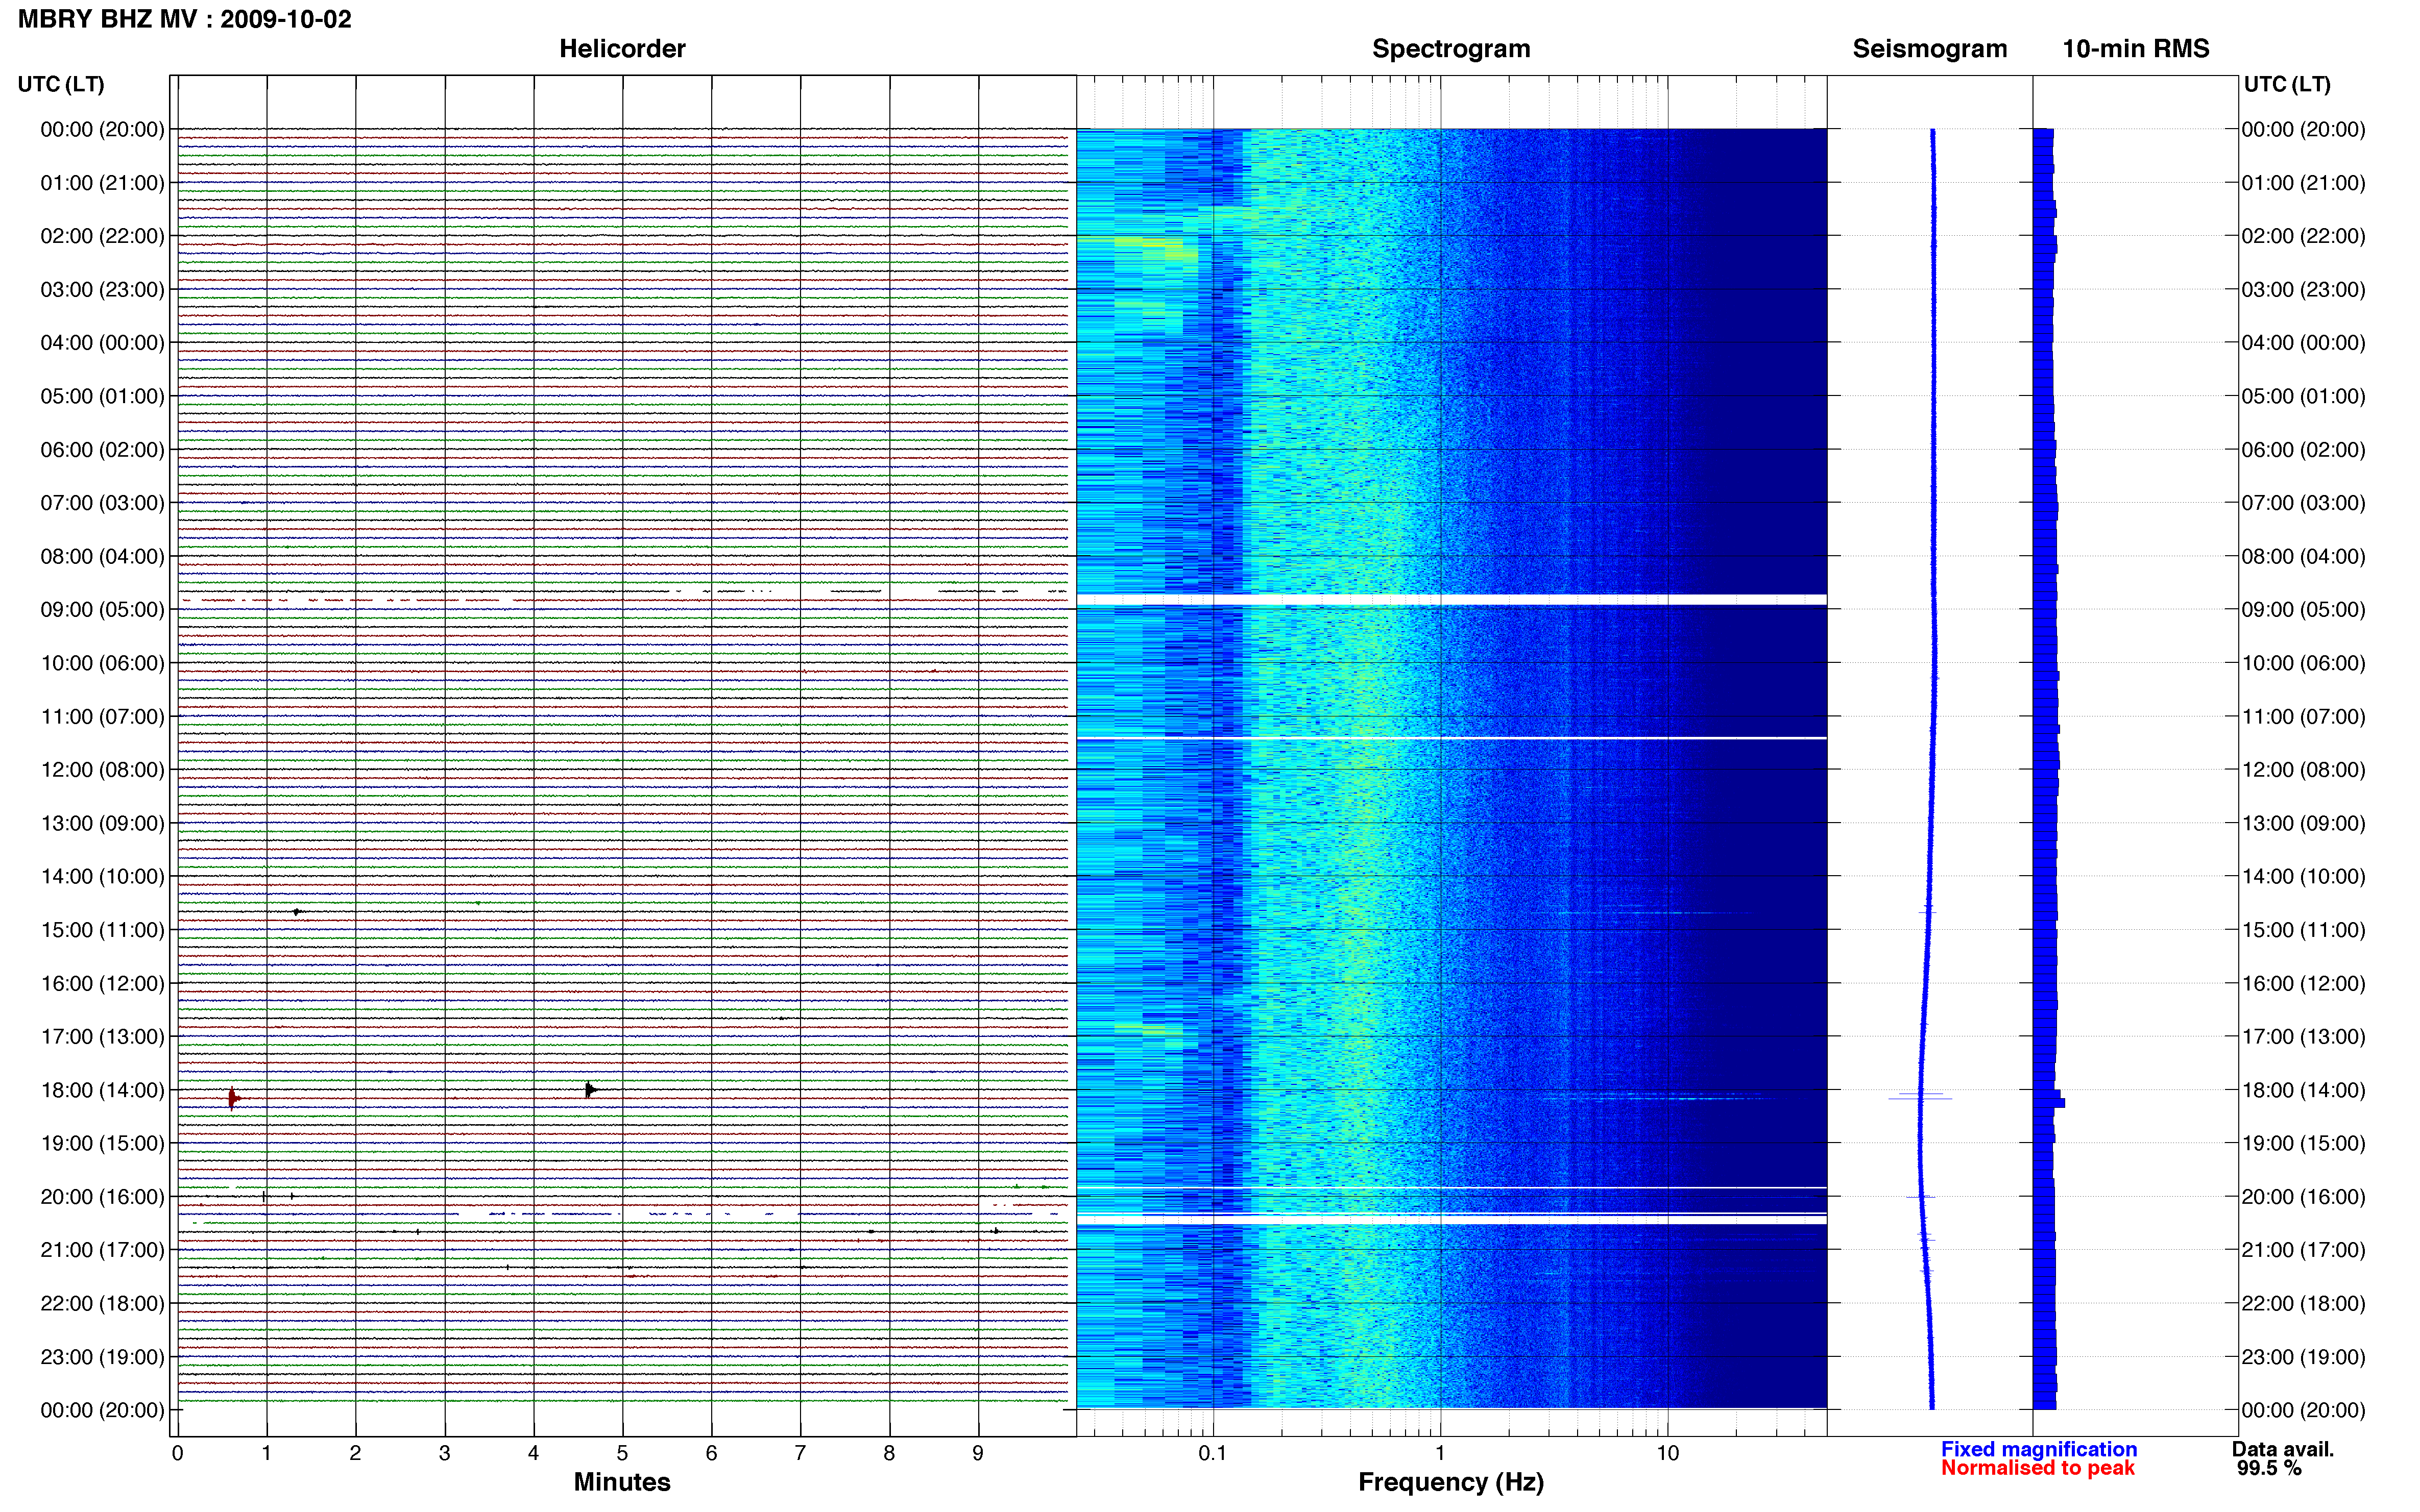Click the black seismic event near minute 4.6 at 18:00

[x=590, y=1090]
